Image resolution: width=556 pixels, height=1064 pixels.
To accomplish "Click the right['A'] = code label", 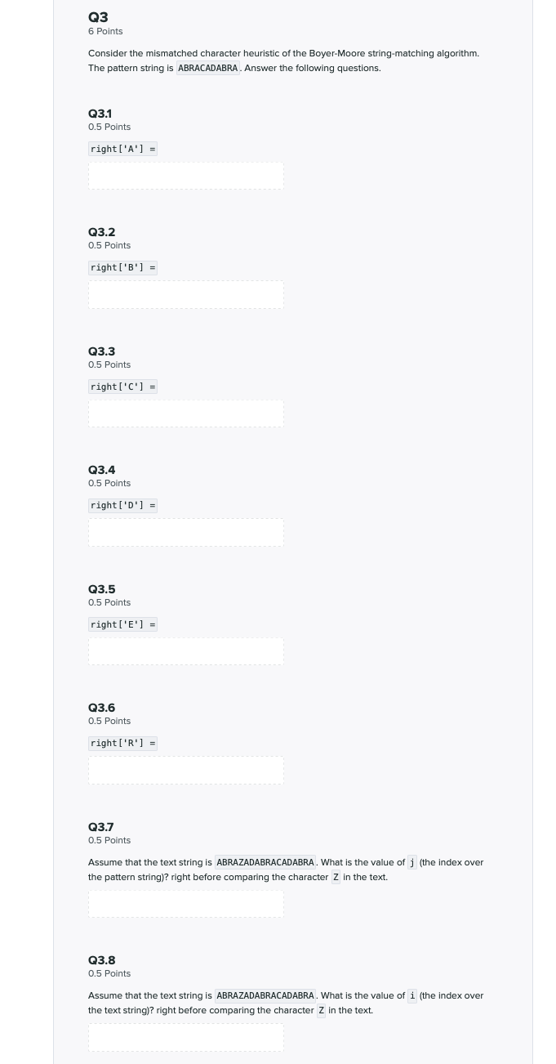I will click(122, 149).
